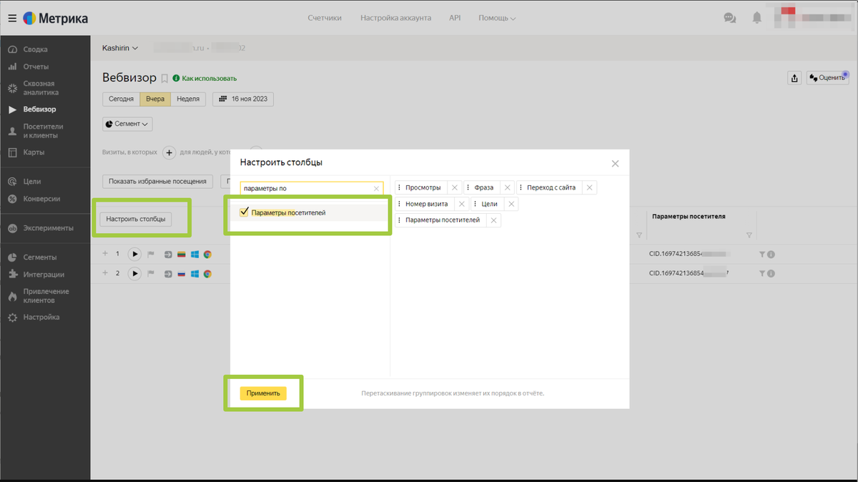Remove the Параметры посетителей chip
Image resolution: width=858 pixels, height=482 pixels.
click(493, 220)
